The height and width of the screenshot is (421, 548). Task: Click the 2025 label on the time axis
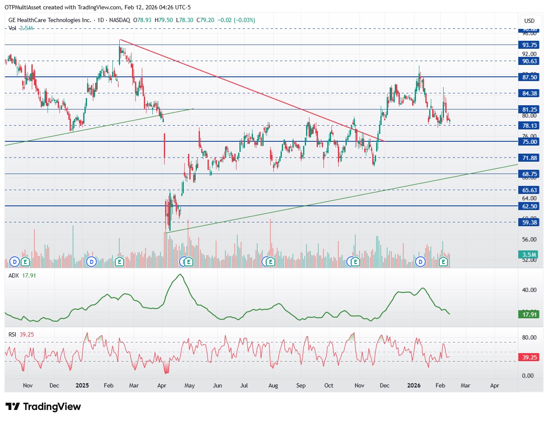(x=82, y=385)
